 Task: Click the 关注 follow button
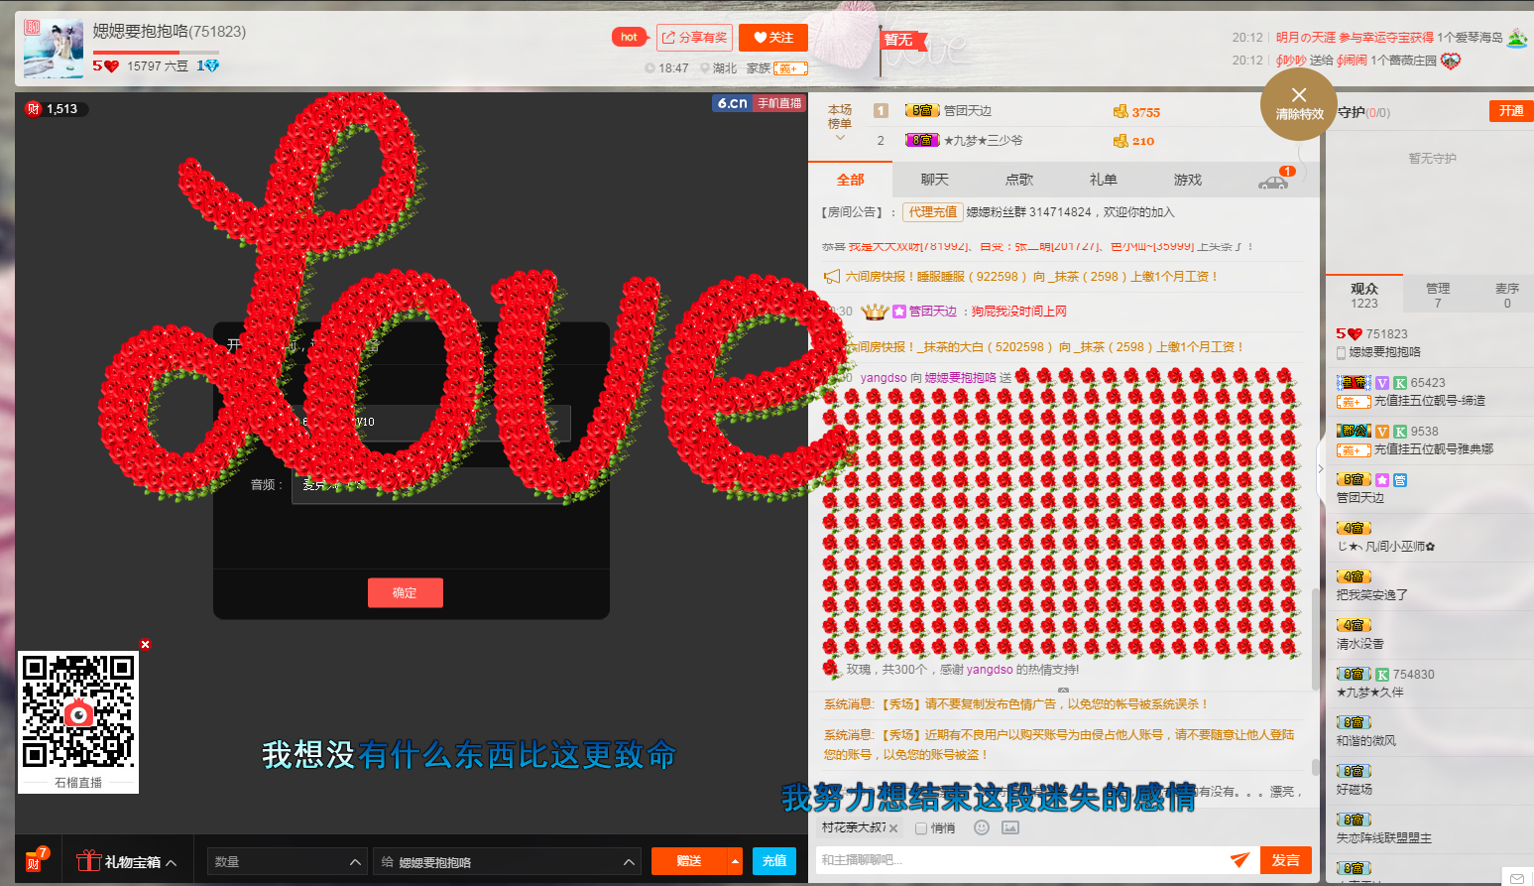(773, 38)
